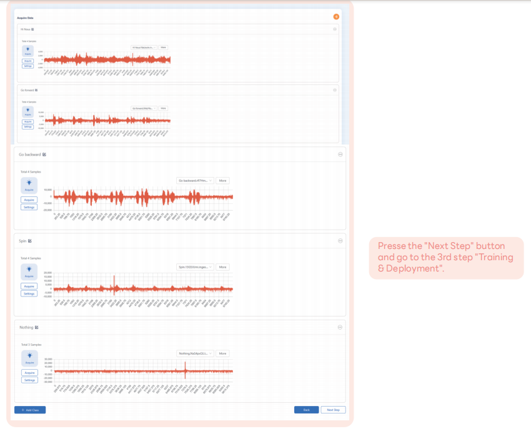Image resolution: width=531 pixels, height=436 pixels.
Task: Collapse the Go backward class panel
Action: 340,155
